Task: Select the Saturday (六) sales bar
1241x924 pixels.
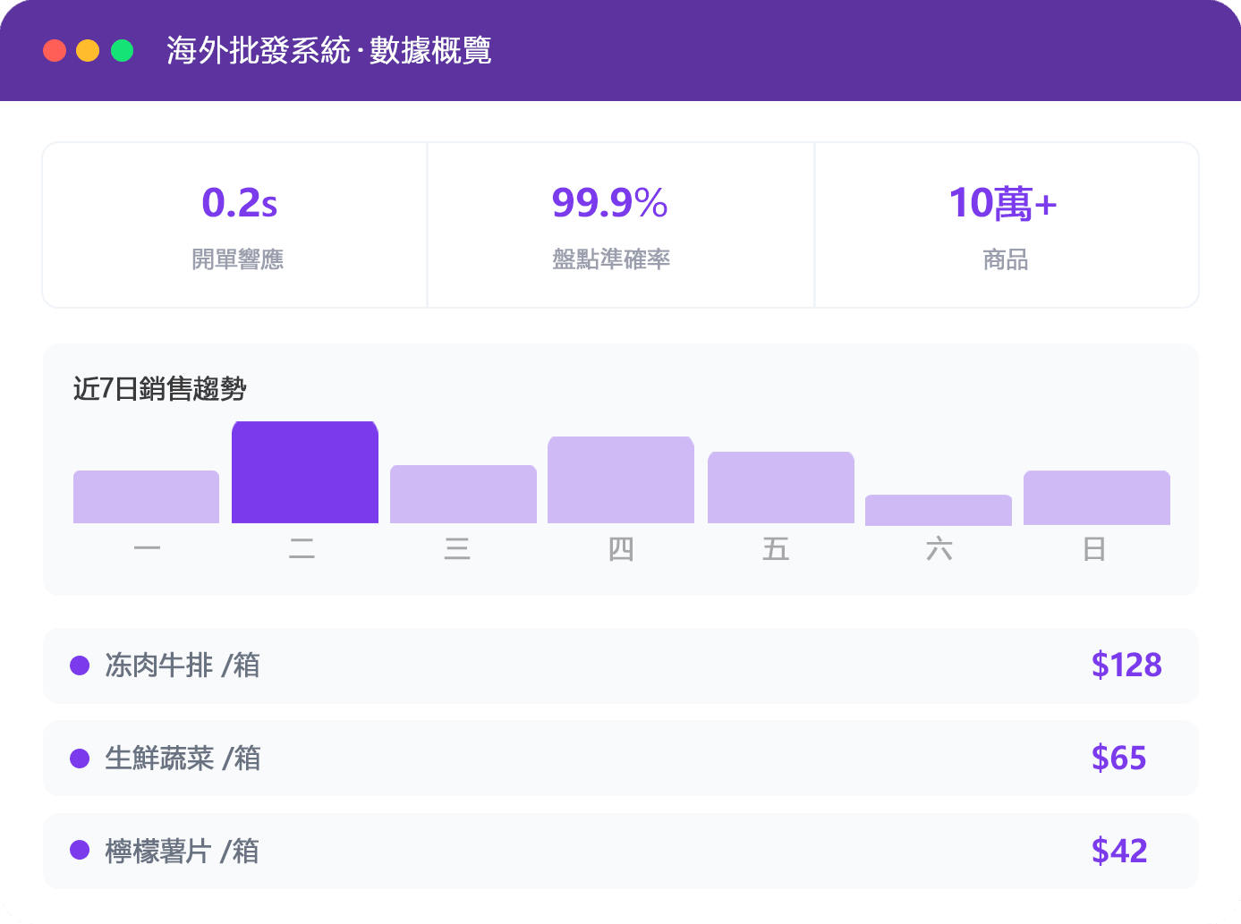Action: tap(939, 510)
